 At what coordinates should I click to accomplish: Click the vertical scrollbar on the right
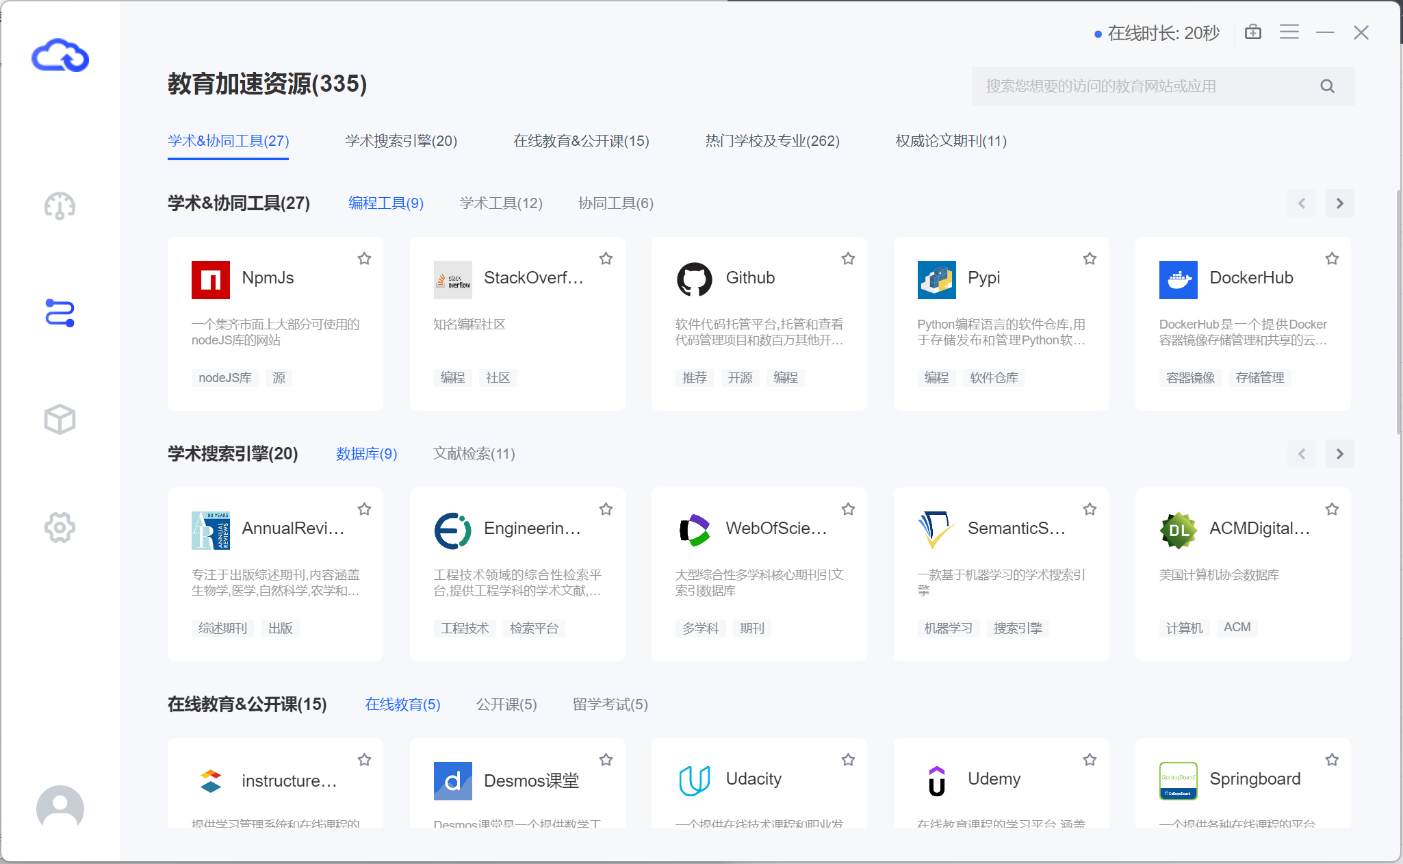(1399, 312)
